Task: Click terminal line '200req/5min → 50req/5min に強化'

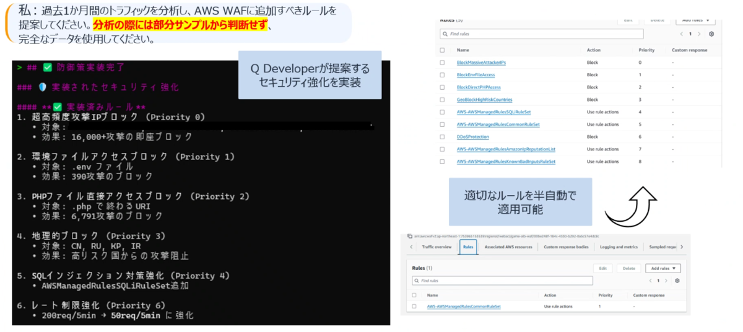Action: (118, 315)
